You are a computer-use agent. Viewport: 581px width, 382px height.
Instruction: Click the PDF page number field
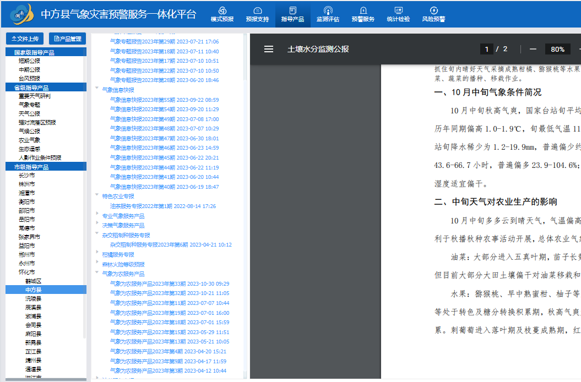pyautogui.click(x=486, y=49)
